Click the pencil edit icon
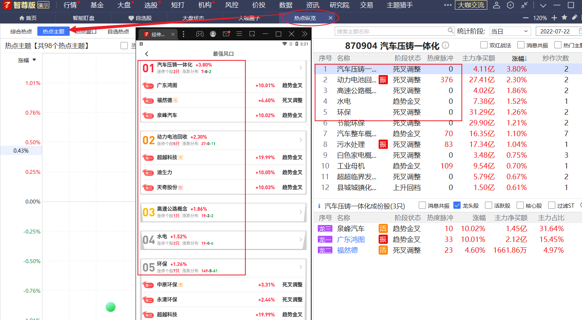The image size is (582, 320). [575, 17]
